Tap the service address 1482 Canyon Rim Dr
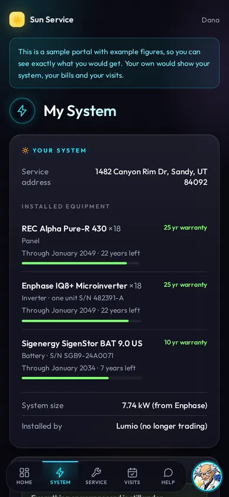This screenshot has height=497, width=229. 151,177
